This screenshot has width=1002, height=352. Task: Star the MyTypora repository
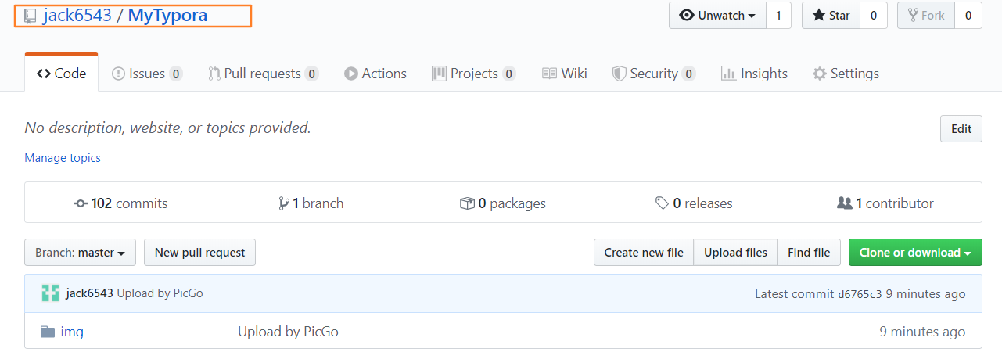point(831,16)
